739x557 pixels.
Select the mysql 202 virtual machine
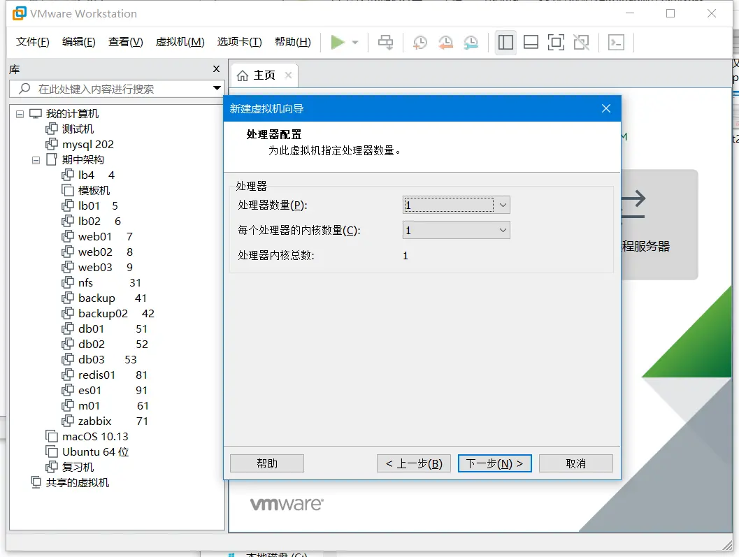[x=80, y=144]
